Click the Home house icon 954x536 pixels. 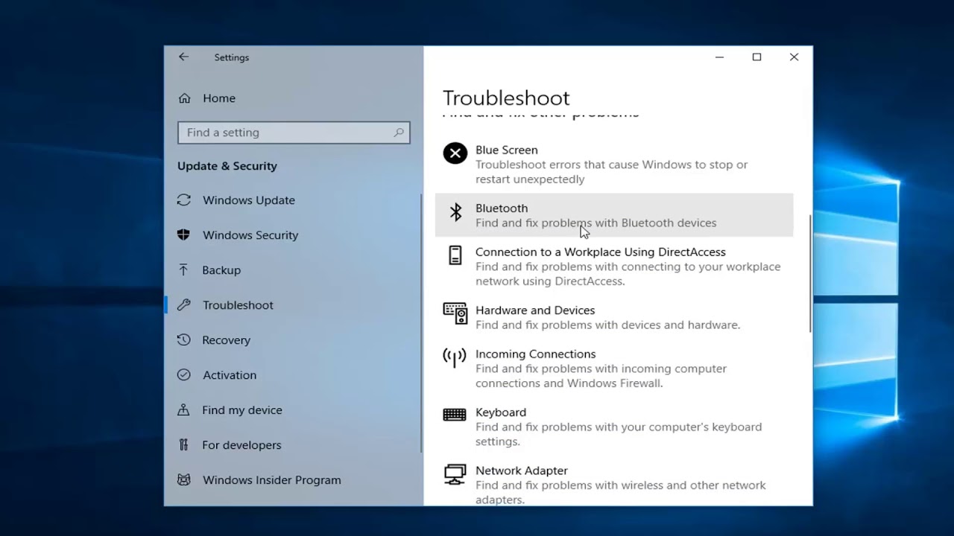(185, 98)
